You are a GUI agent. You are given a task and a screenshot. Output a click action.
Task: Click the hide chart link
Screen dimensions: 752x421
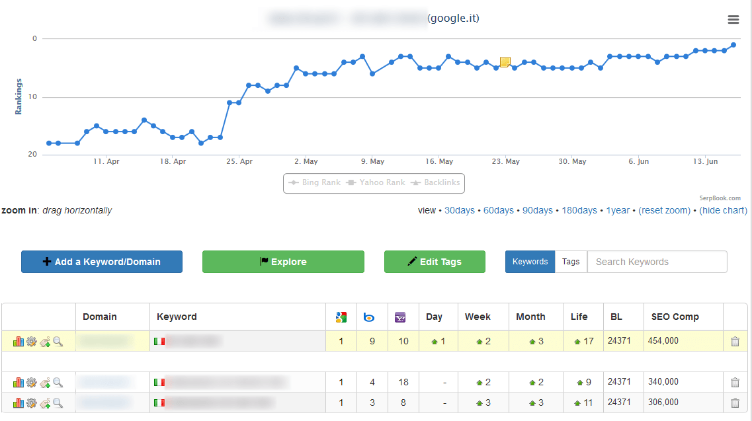[723, 210]
